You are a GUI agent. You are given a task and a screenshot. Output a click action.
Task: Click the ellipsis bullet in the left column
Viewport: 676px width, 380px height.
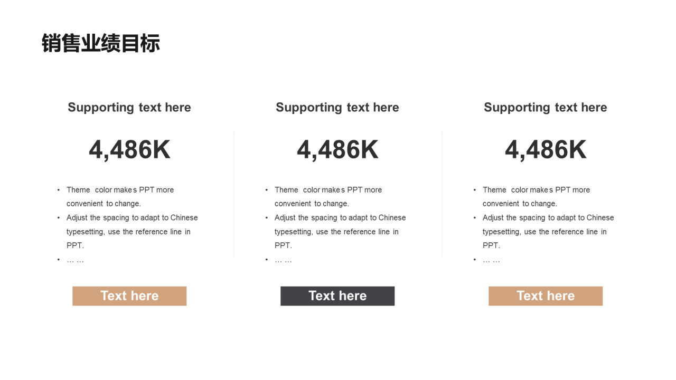[x=75, y=260]
